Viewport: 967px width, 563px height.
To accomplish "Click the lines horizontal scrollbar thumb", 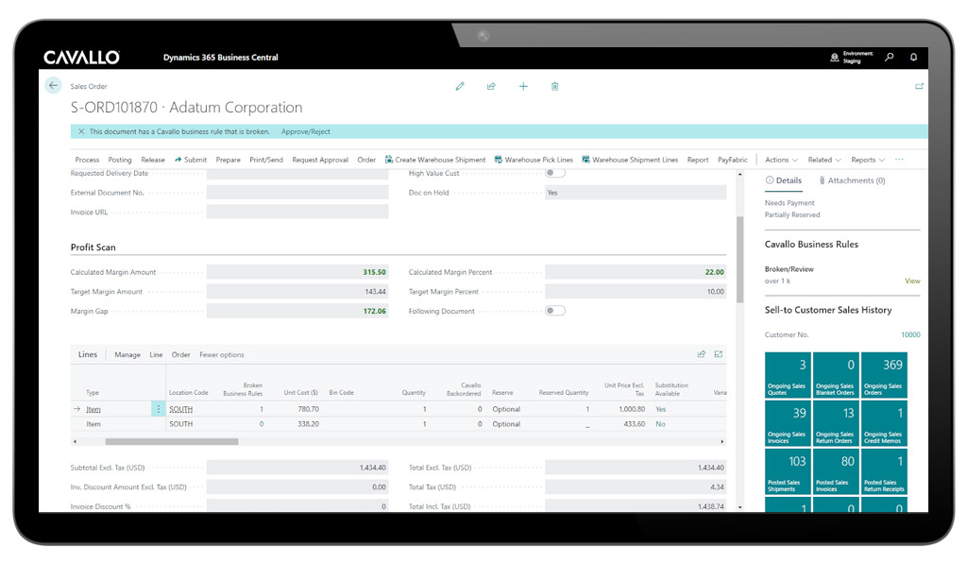I will click(x=172, y=441).
